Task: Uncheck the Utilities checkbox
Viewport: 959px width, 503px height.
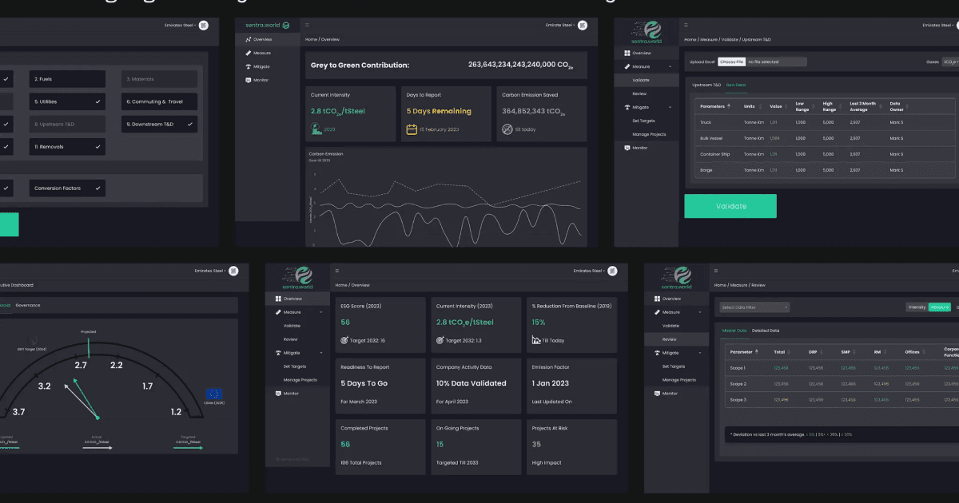Action: tap(99, 101)
